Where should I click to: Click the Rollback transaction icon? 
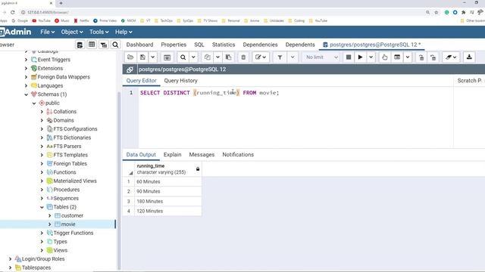click(x=433, y=57)
